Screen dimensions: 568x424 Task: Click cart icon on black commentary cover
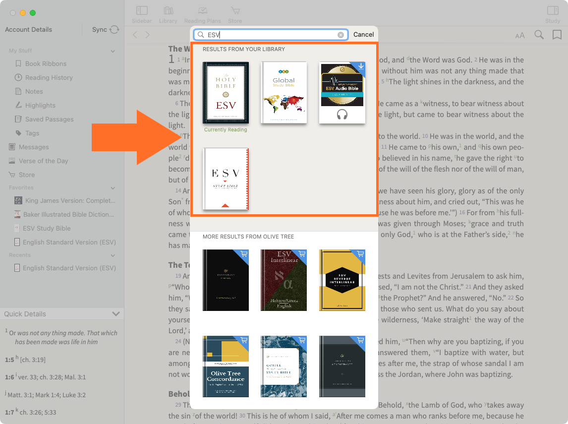(244, 254)
